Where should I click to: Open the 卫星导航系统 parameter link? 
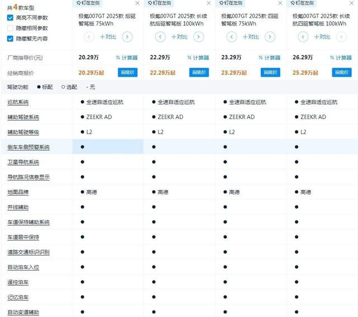pyautogui.click(x=23, y=162)
